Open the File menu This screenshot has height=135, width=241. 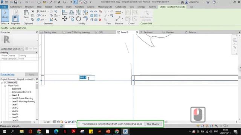pos(4,7)
